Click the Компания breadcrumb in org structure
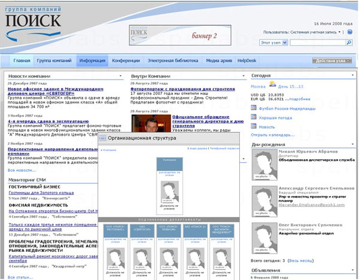This screenshot has width=359, height=280. tap(109, 150)
